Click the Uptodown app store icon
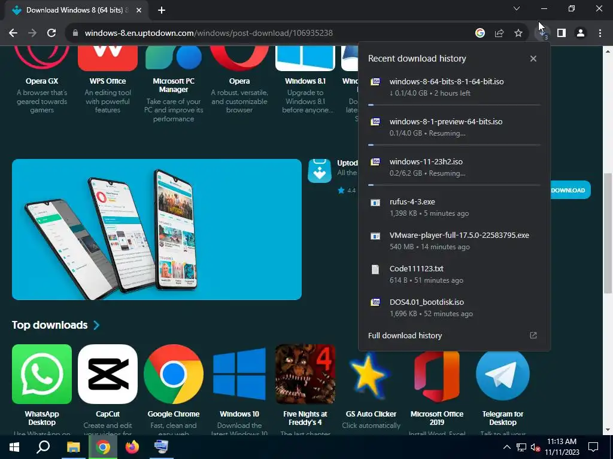Viewport: 613px width, 459px height. pyautogui.click(x=320, y=171)
